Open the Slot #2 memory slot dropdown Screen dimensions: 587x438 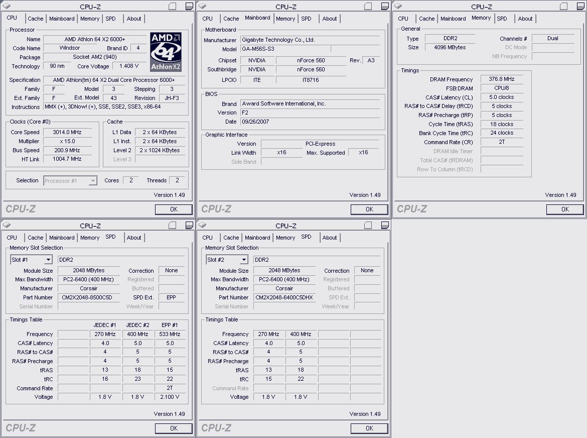click(x=227, y=260)
